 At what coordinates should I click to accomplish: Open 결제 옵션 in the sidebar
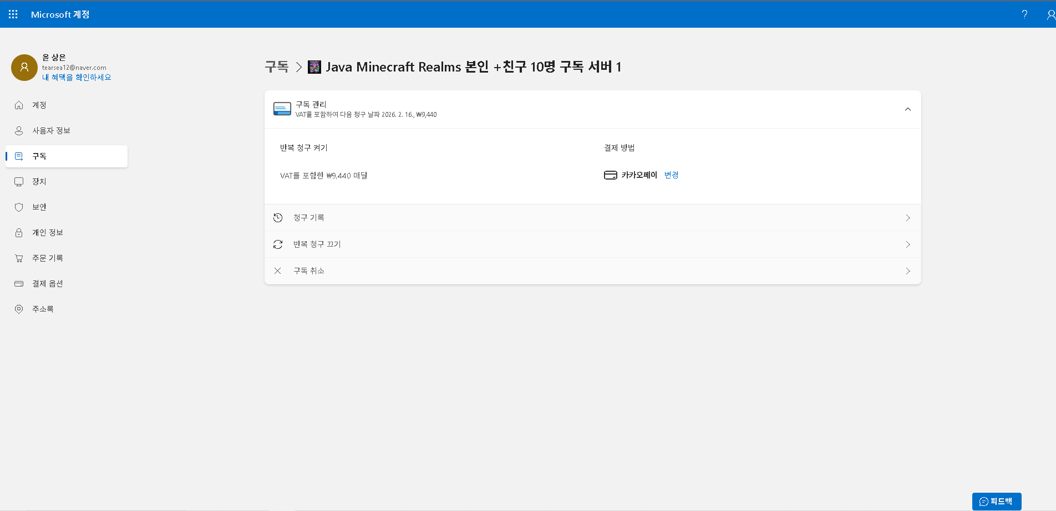[x=67, y=284]
